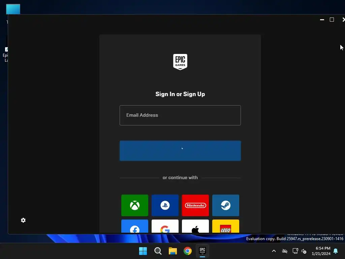Open the OneDrive tray icon
Screen dimensions: 345x259
click(284, 251)
